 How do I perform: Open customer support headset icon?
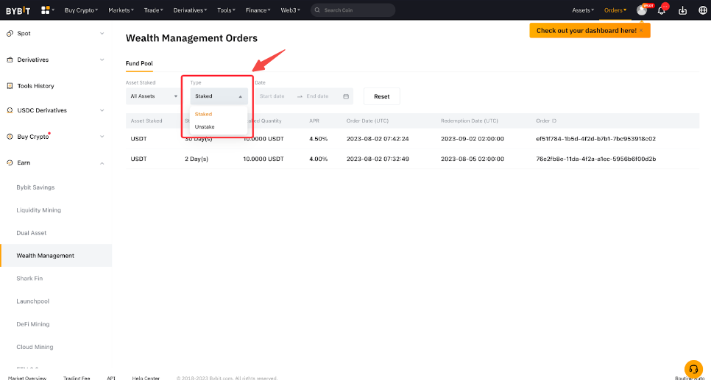click(x=693, y=369)
